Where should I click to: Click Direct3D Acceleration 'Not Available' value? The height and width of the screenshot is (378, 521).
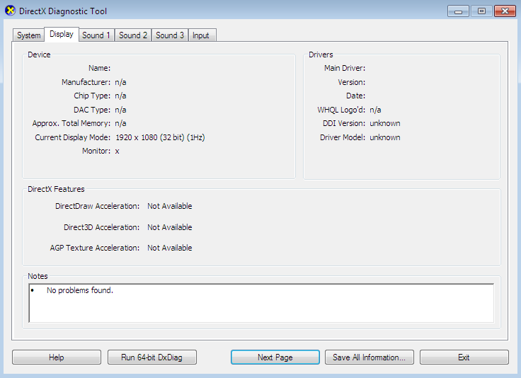point(170,227)
